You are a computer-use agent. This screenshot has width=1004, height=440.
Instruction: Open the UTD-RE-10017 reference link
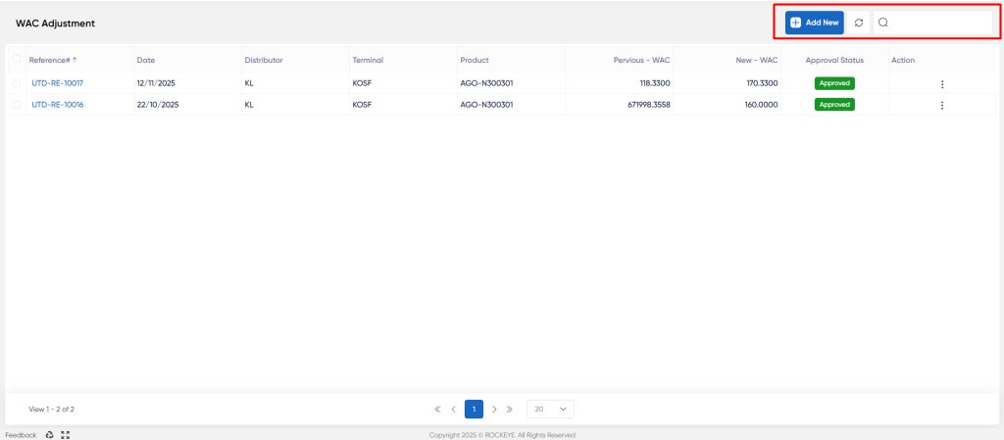(58, 83)
